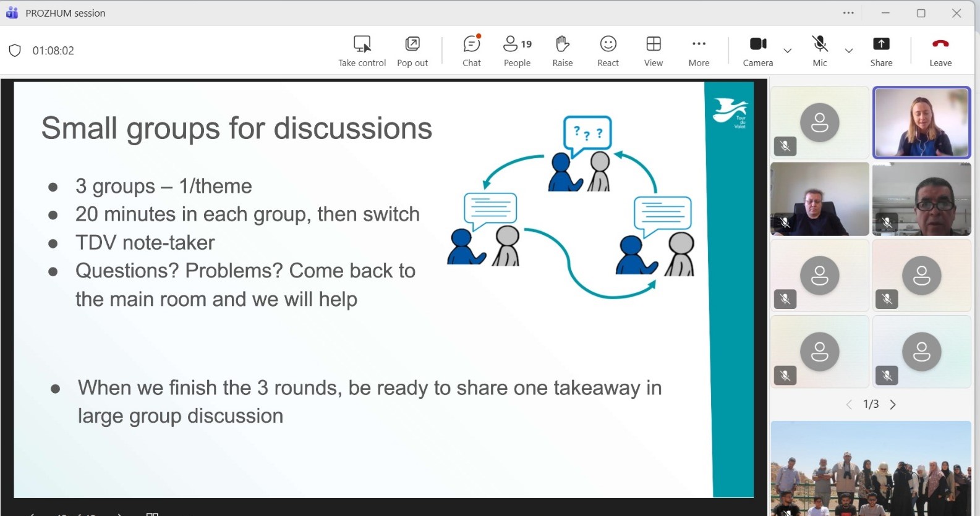Leave the meeting
This screenshot has width=980, height=516.
click(x=940, y=51)
